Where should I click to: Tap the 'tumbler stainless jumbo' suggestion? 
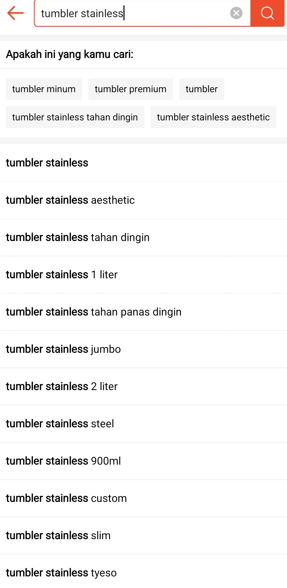(63, 349)
